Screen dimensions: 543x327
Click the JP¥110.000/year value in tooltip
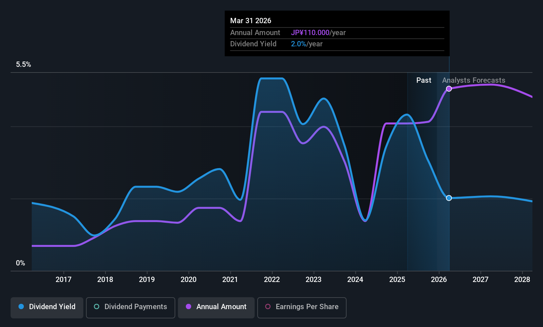pos(318,33)
